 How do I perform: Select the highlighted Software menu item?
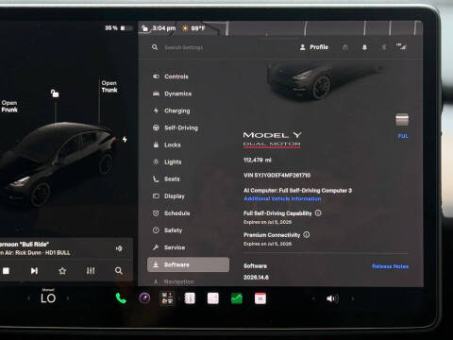click(188, 264)
